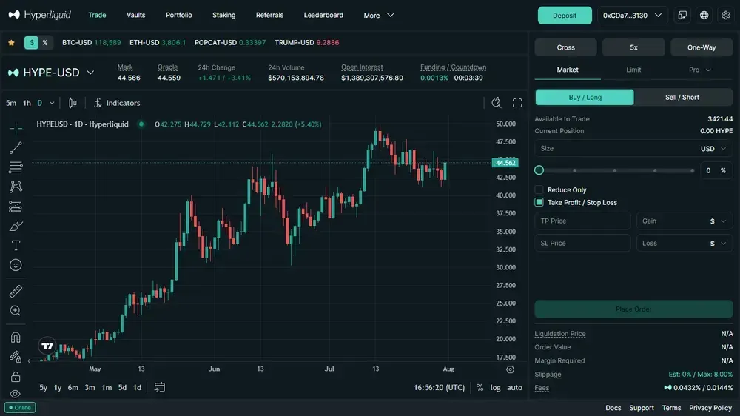The height and width of the screenshot is (416, 740).
Task: Open the Pro order type dropdown
Action: (x=699, y=70)
